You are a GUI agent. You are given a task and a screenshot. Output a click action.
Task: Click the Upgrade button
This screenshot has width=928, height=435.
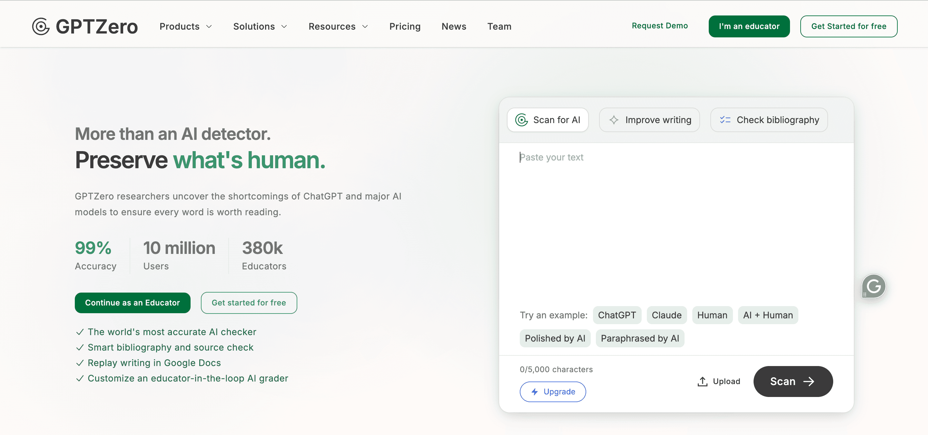point(553,391)
